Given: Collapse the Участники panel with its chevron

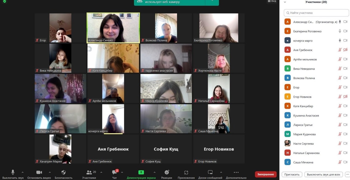Looking at the screenshot, I should [x=285, y=2].
